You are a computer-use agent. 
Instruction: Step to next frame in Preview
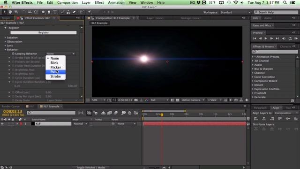pyautogui.click(x=271, y=38)
